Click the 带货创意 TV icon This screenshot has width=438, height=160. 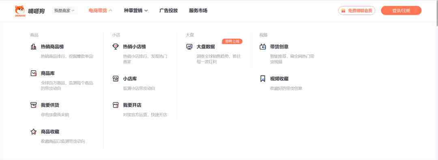coord(263,47)
